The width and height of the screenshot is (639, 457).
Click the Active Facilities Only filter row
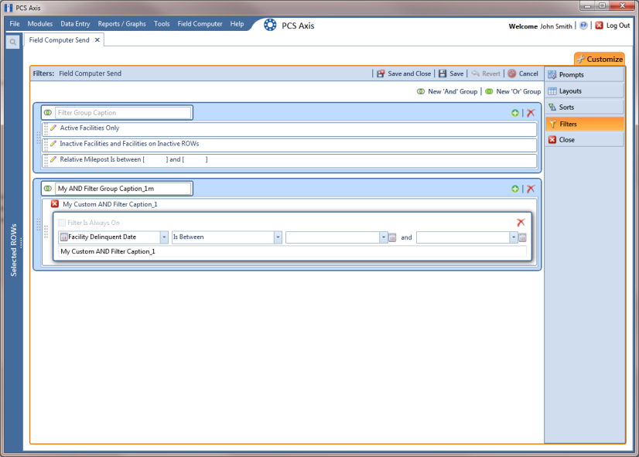pyautogui.click(x=289, y=128)
